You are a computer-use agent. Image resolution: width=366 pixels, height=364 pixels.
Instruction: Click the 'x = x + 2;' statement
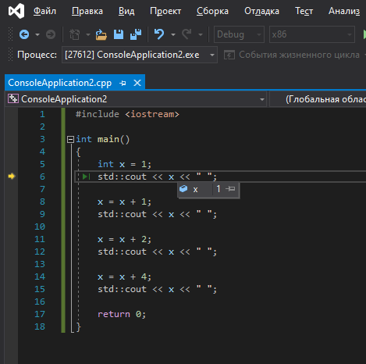[124, 239]
